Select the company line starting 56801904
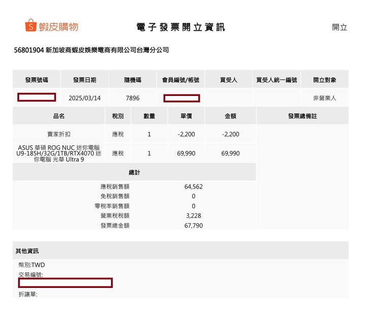 tap(91, 50)
